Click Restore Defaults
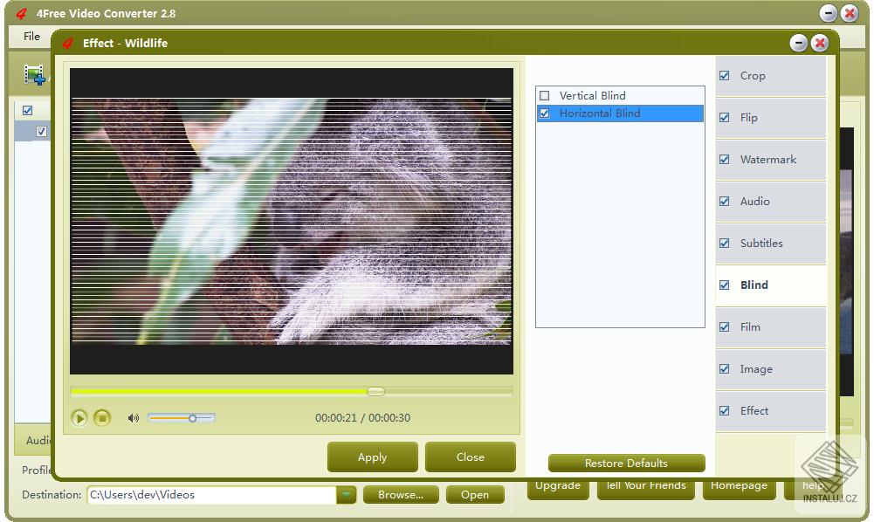The image size is (874, 522). (626, 463)
